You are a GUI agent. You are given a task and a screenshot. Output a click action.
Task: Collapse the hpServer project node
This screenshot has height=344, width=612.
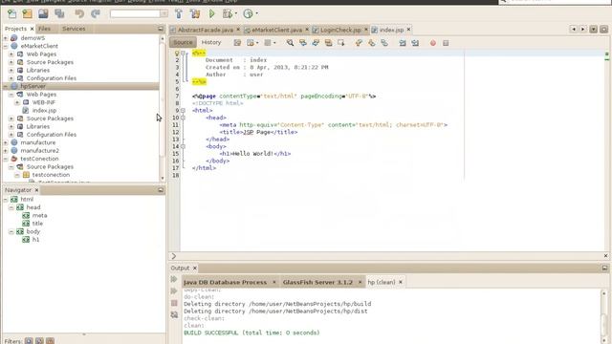(x=6, y=86)
